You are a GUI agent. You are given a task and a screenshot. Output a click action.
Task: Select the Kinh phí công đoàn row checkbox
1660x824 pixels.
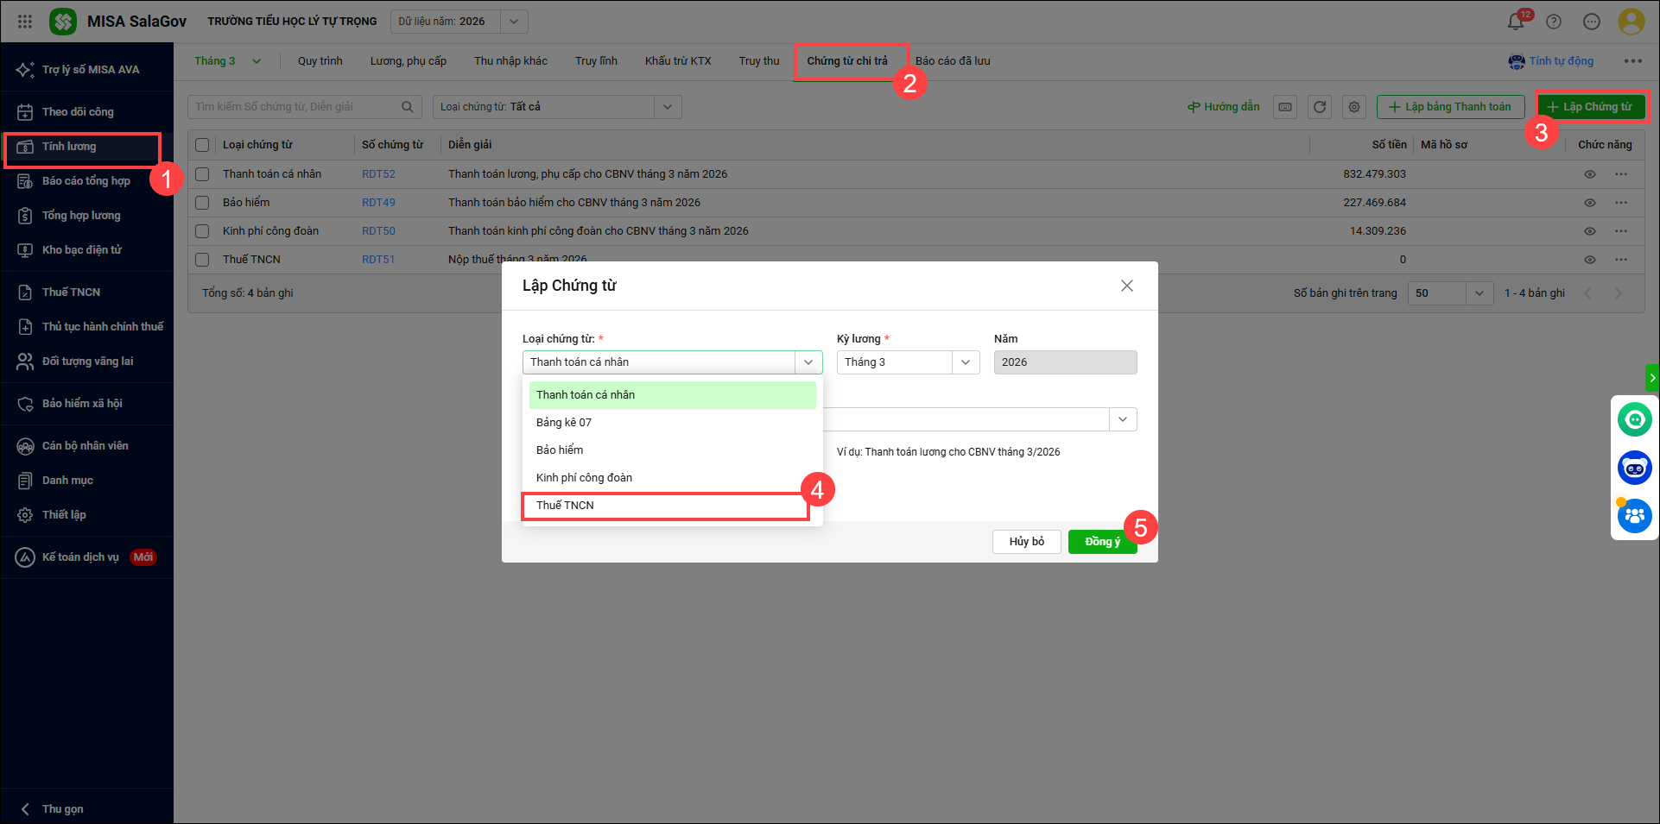coord(202,231)
